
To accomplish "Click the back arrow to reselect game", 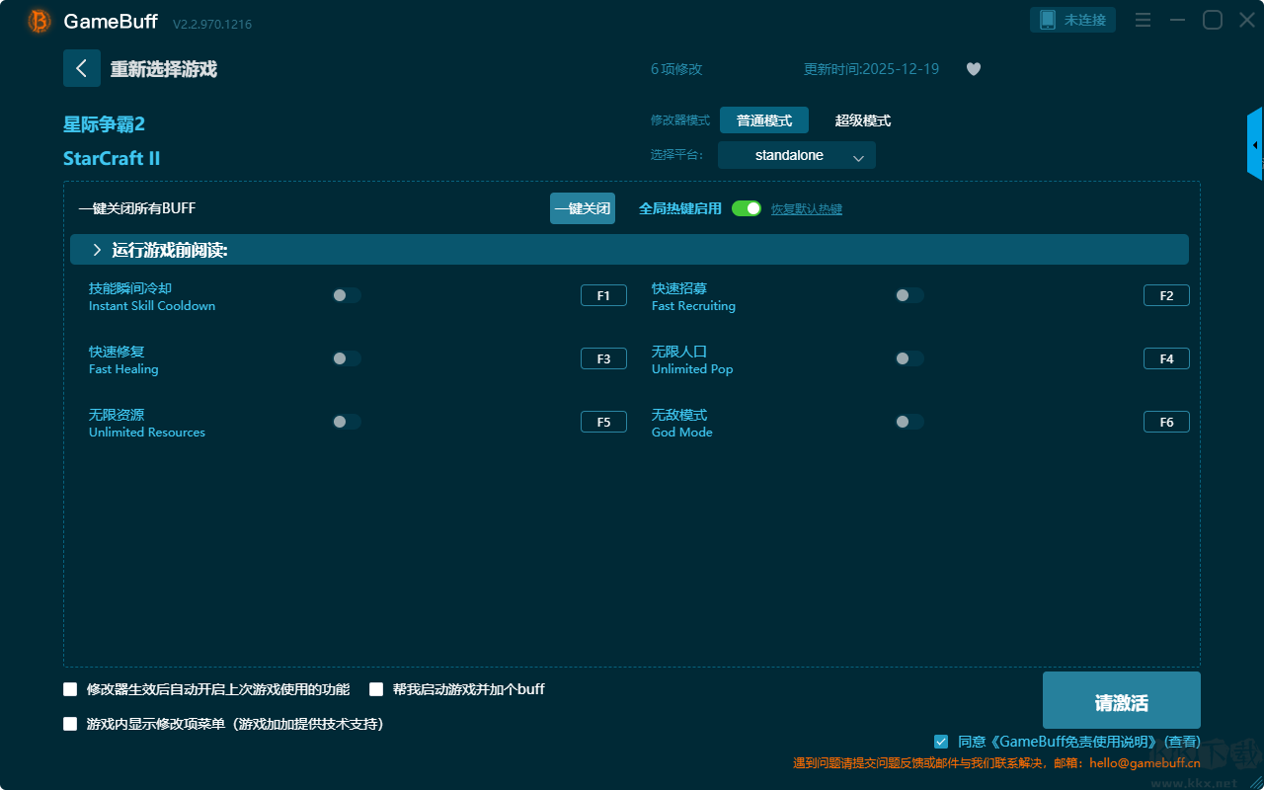I will tap(81, 68).
